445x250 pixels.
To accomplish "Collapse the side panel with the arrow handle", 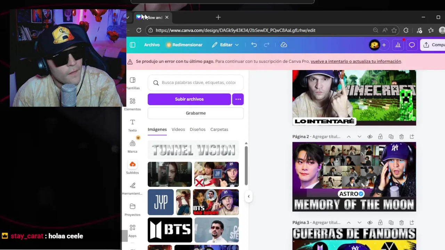I will pos(249,197).
